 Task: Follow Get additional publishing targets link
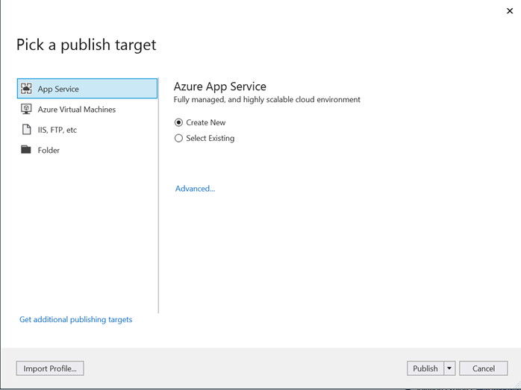tap(75, 319)
